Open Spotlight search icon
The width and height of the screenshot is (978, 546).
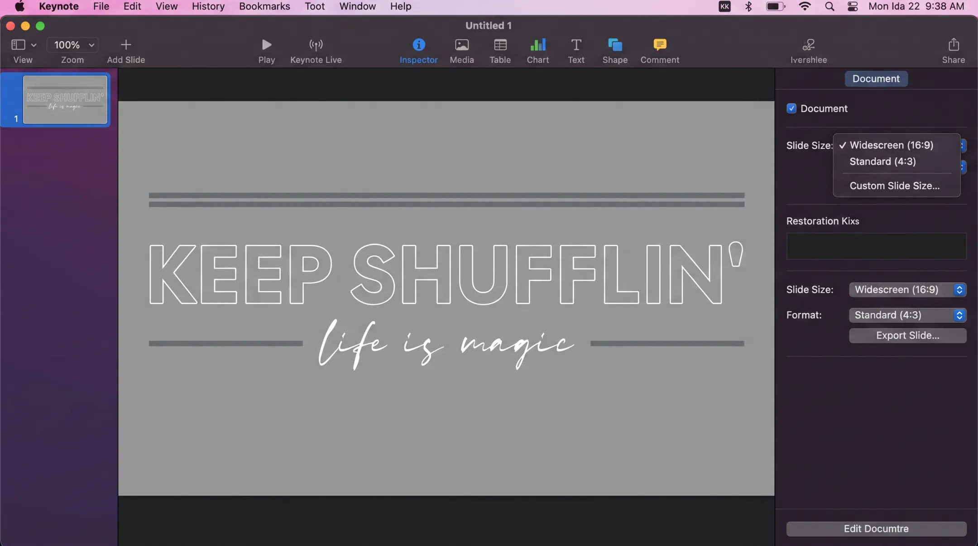point(829,6)
